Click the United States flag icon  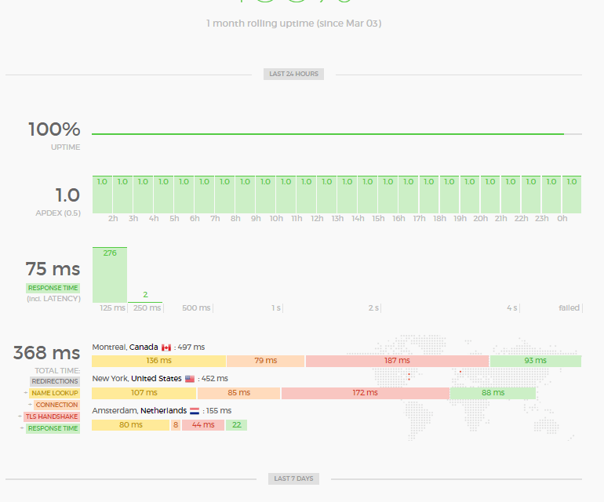[x=190, y=379]
